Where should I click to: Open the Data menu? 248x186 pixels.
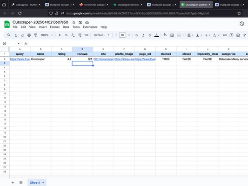(x=66, y=27)
